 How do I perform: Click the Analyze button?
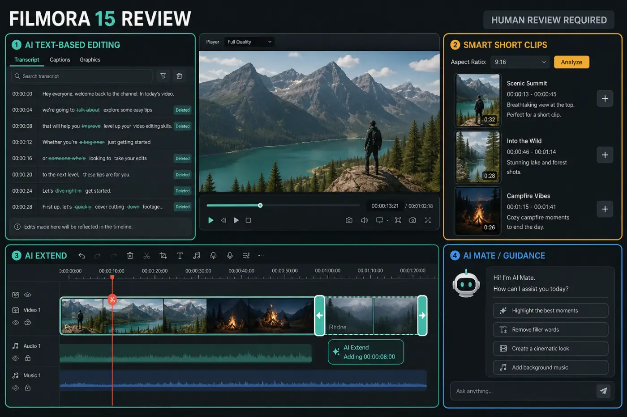pos(571,62)
